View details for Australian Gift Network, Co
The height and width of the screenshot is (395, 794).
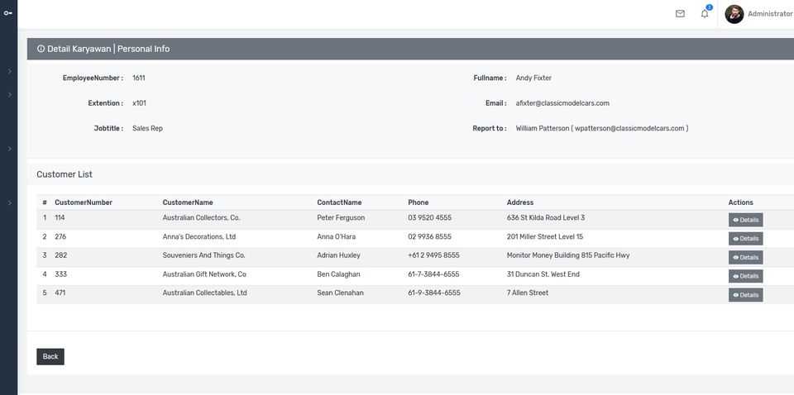click(x=745, y=276)
